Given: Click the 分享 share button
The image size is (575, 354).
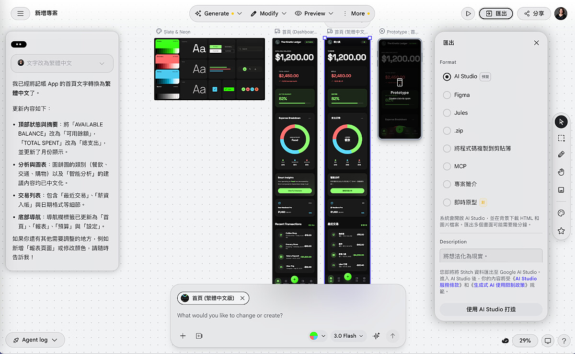Looking at the screenshot, I should coord(534,13).
